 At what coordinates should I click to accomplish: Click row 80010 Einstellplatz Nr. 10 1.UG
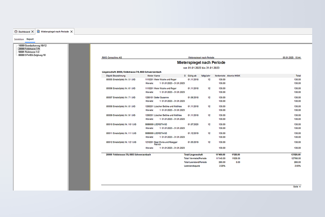coord(121,124)
